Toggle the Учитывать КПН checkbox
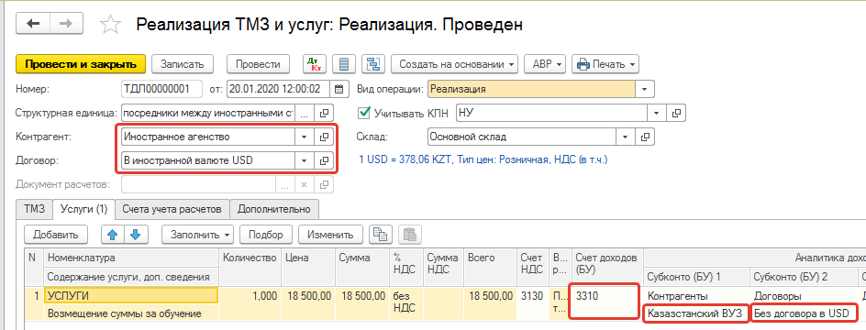The height and width of the screenshot is (330, 866). coord(364,113)
